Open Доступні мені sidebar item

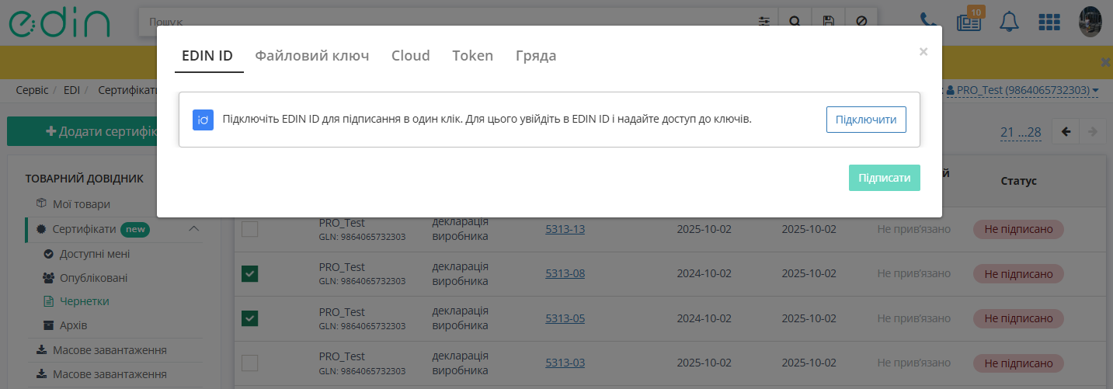tap(95, 254)
